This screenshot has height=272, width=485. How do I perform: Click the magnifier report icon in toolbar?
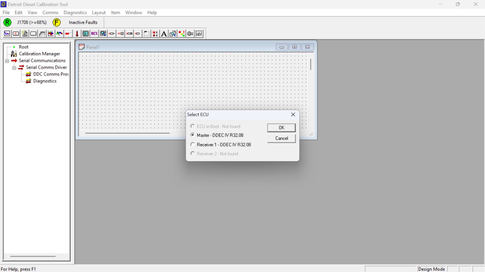point(172,34)
